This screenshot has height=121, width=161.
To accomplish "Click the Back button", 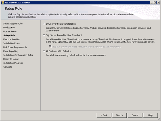I will (x=104, y=115).
